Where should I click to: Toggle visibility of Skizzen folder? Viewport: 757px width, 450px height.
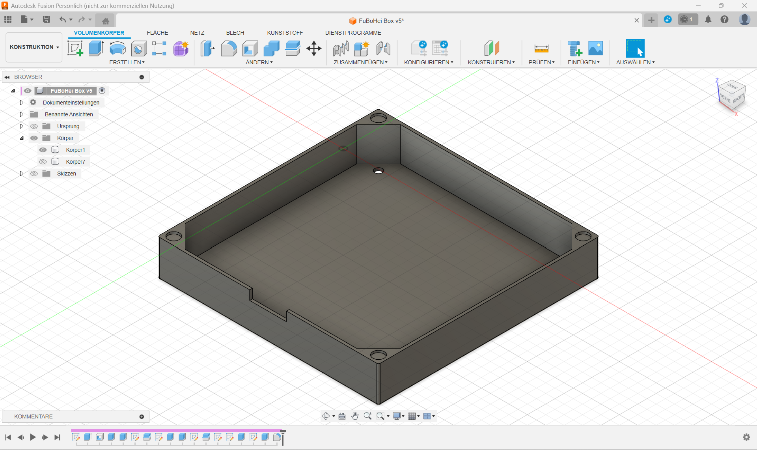[34, 174]
